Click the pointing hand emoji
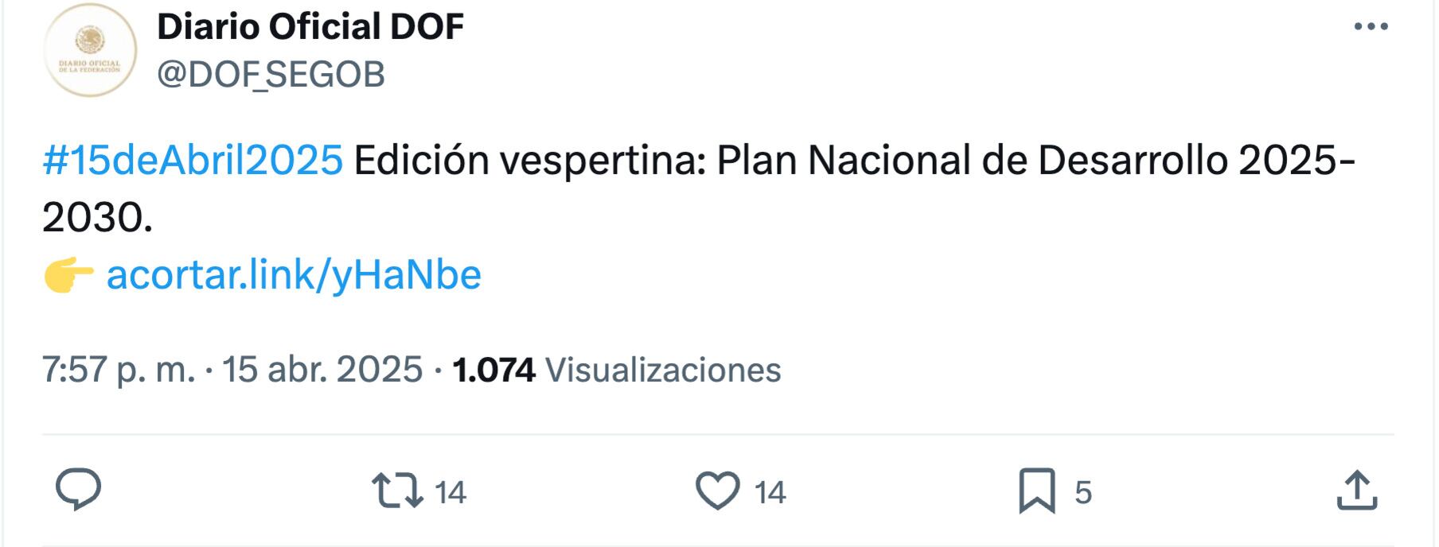The width and height of the screenshot is (1439, 547). tap(68, 276)
